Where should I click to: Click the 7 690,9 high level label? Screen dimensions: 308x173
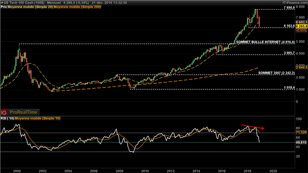(289, 8)
